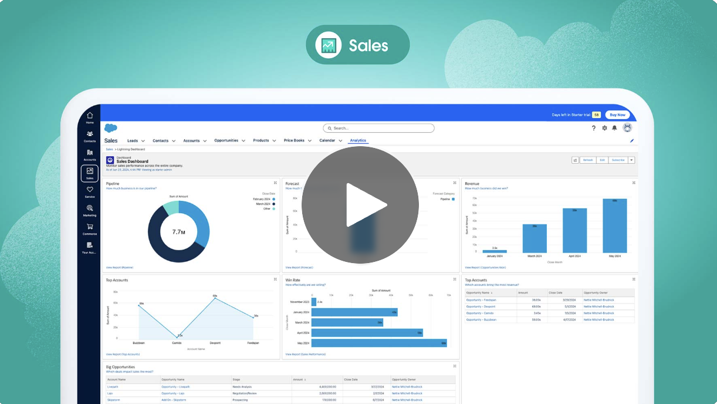Expand the Win Rate chart widget

point(455,280)
